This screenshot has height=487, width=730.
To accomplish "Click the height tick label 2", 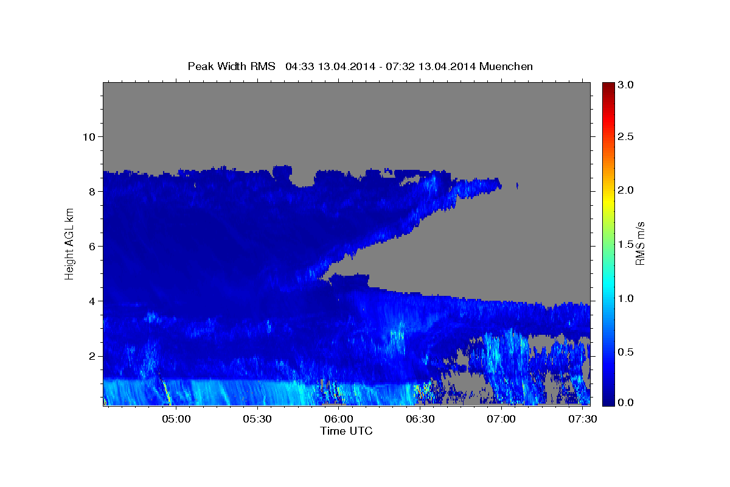I will [x=94, y=356].
